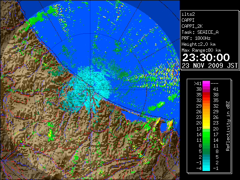Image resolution: width=240 pixels, height=180 pixels.
Task: Pick the orange 29-32 dBZ legend color
Action: (206, 106)
